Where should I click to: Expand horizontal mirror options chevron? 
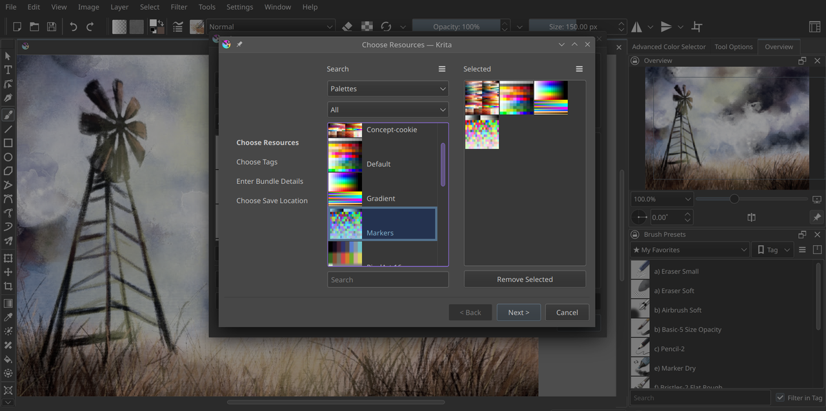coord(650,27)
